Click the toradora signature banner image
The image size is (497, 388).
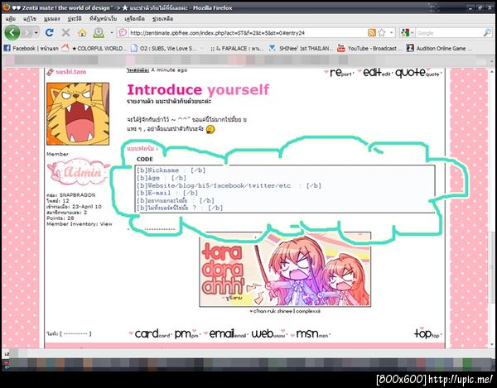[285, 269]
